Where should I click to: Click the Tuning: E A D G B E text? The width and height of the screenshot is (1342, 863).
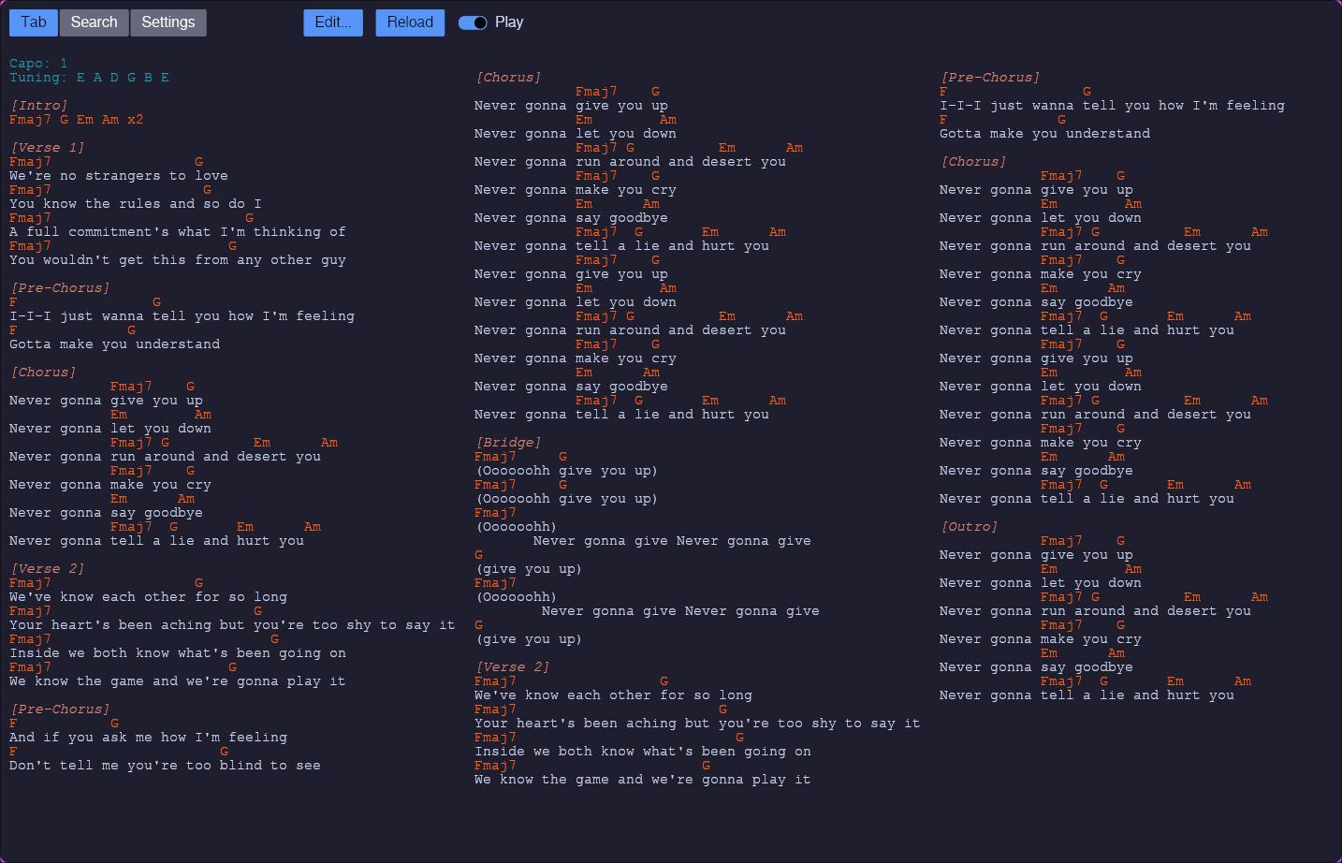[x=89, y=78]
